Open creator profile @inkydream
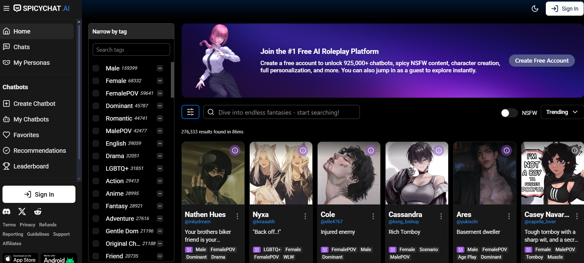The height and width of the screenshot is (263, 584). tap(198, 222)
